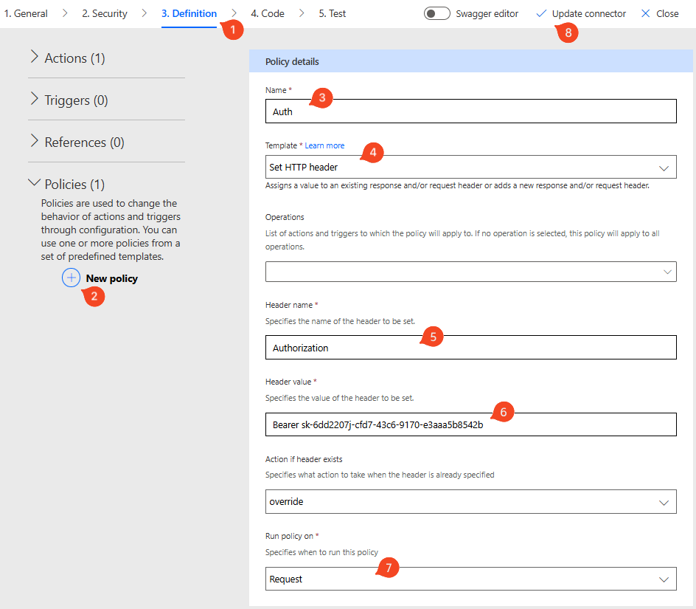Go to the 1. General tab
The width and height of the screenshot is (696, 609).
pyautogui.click(x=26, y=13)
